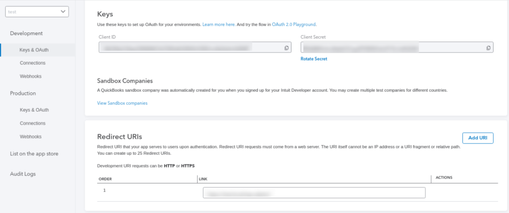Open View Sandbox companies link
The image size is (509, 213).
[122, 103]
